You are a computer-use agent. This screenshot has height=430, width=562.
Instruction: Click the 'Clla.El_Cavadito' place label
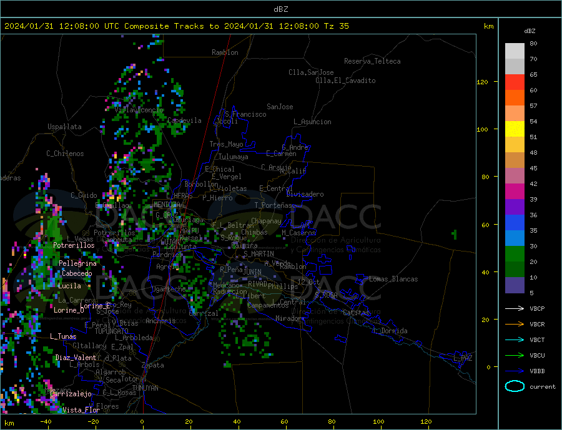coord(345,81)
